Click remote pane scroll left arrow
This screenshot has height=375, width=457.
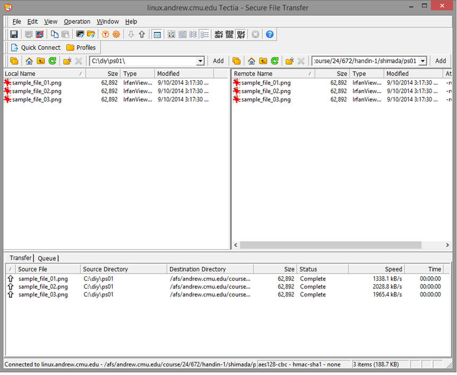[x=236, y=245]
